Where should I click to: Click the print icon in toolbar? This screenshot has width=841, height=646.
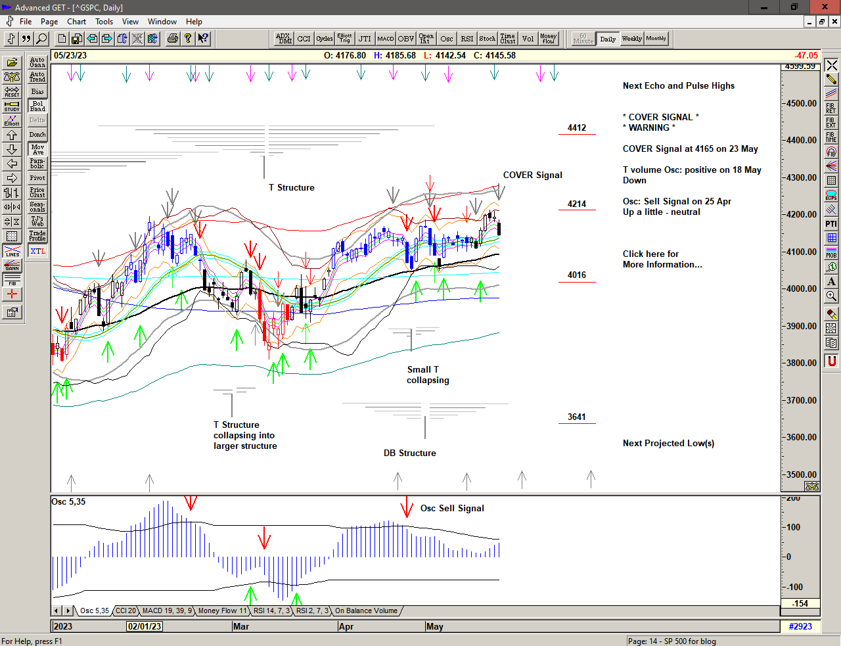click(172, 39)
